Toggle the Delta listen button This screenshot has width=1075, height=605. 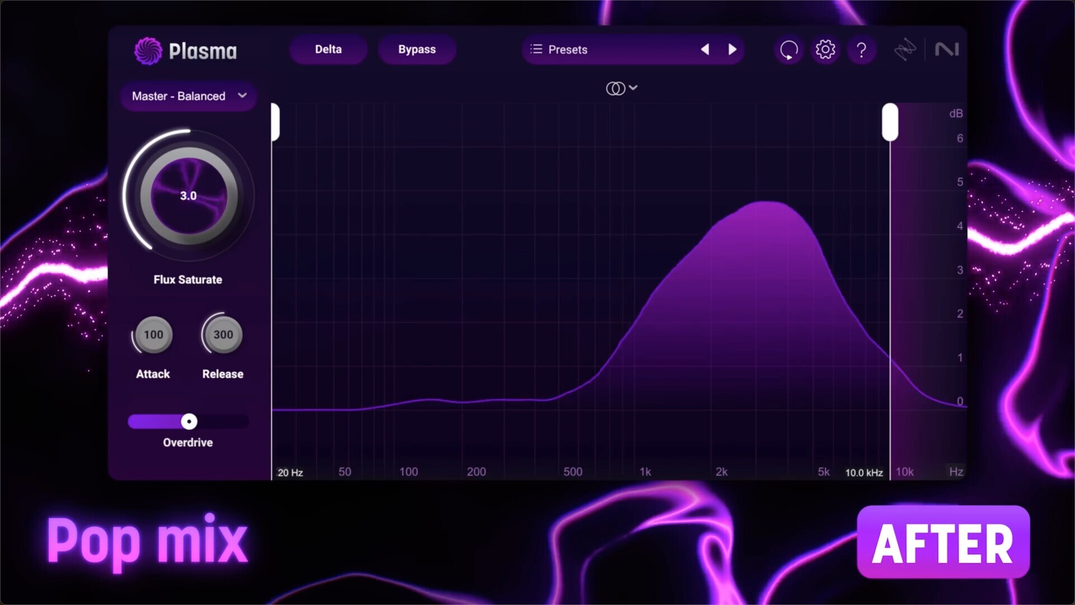pos(328,49)
